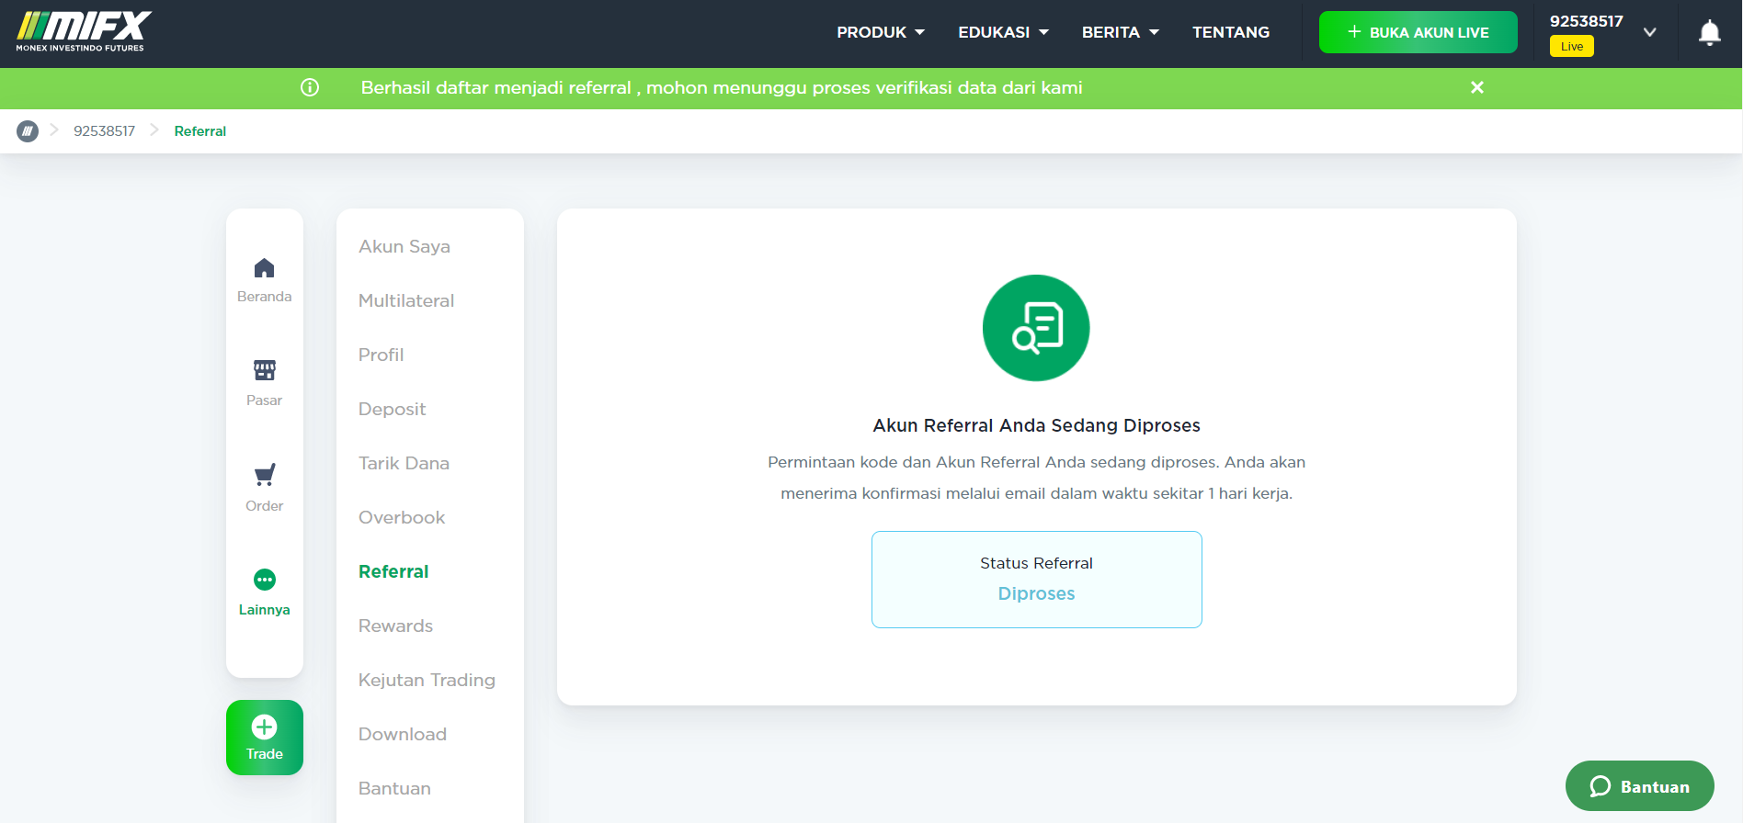The width and height of the screenshot is (1743, 823).
Task: Click the Status Referral Diproses box
Action: pyautogui.click(x=1036, y=580)
